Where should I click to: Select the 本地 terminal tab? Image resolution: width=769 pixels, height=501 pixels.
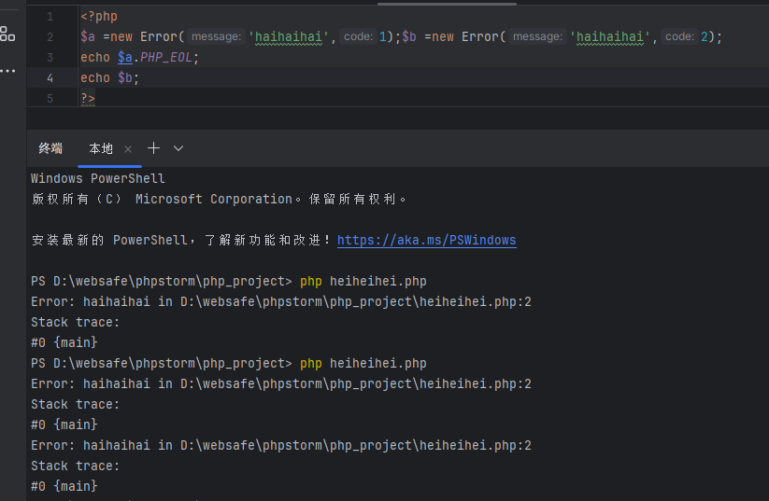101,148
